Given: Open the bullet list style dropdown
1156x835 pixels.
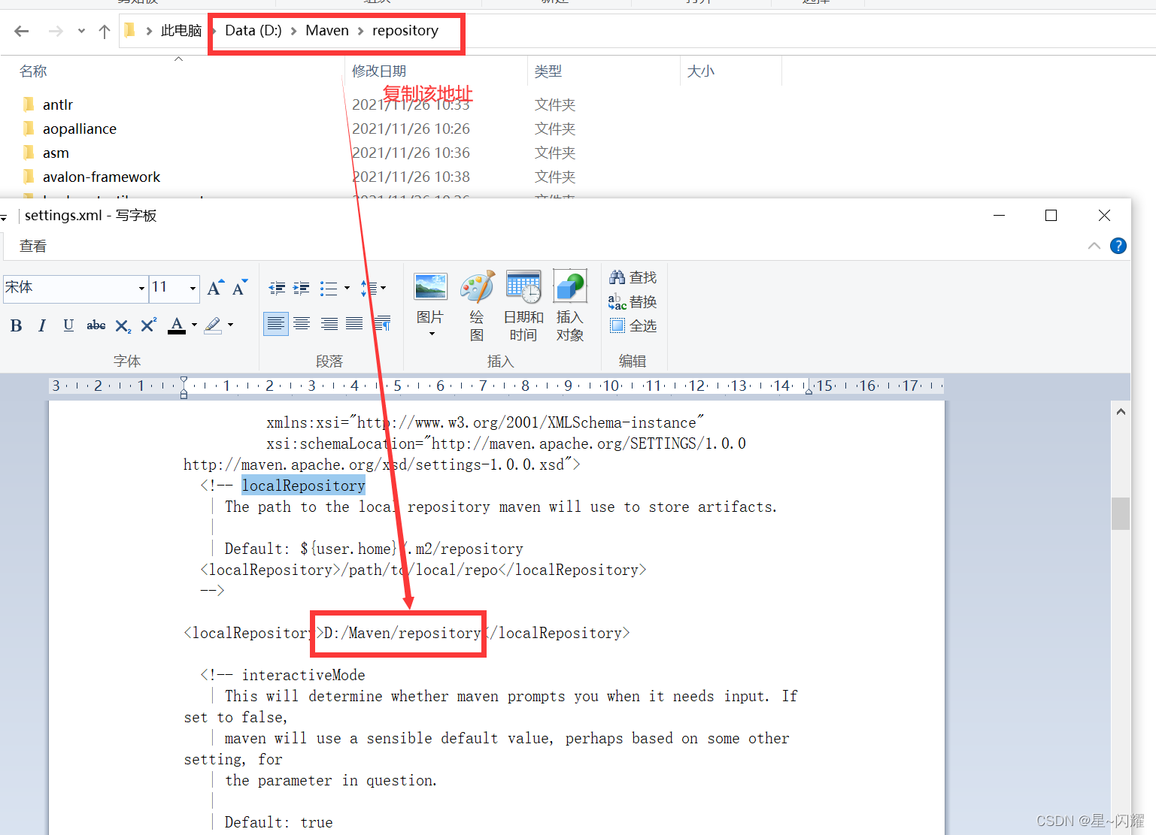Looking at the screenshot, I should click(x=347, y=288).
